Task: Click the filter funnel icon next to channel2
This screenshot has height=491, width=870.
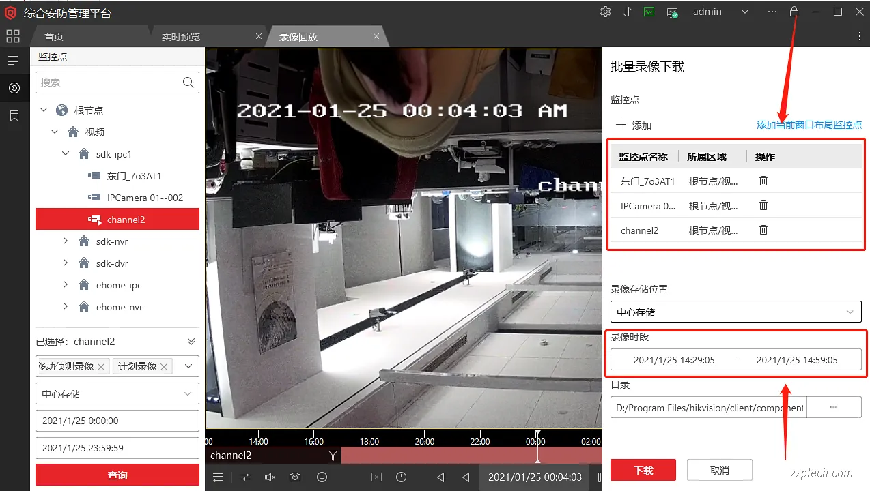Action: 333,456
